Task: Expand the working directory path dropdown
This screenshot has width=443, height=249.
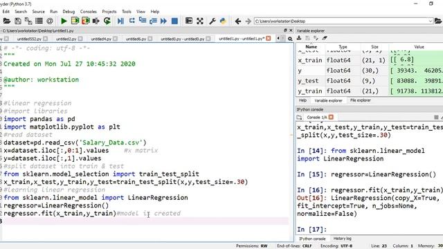Action: coord(431,21)
